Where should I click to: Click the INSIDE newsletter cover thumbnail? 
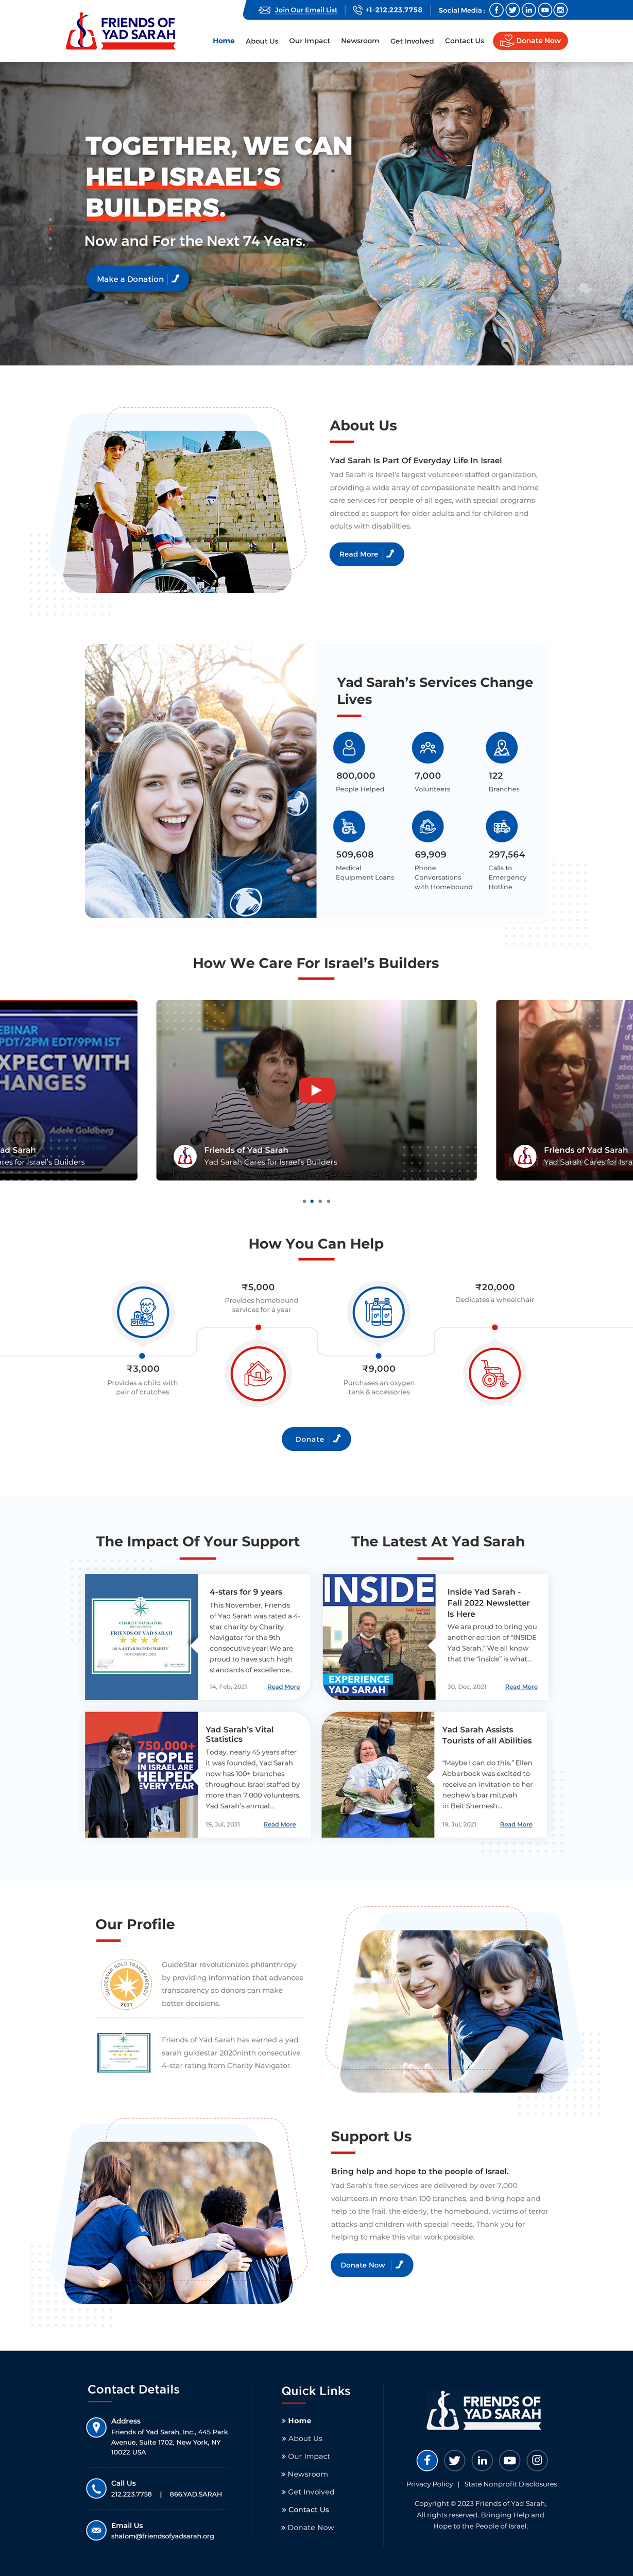click(379, 1637)
